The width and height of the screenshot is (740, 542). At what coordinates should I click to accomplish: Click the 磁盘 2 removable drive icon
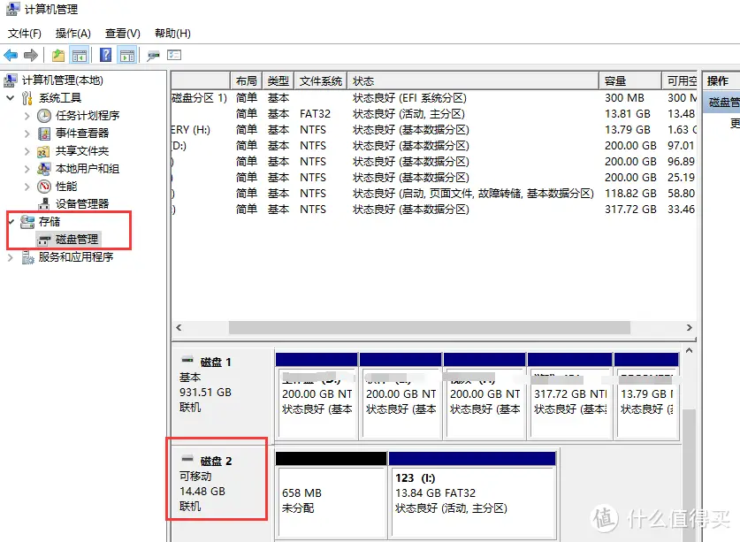tap(187, 458)
